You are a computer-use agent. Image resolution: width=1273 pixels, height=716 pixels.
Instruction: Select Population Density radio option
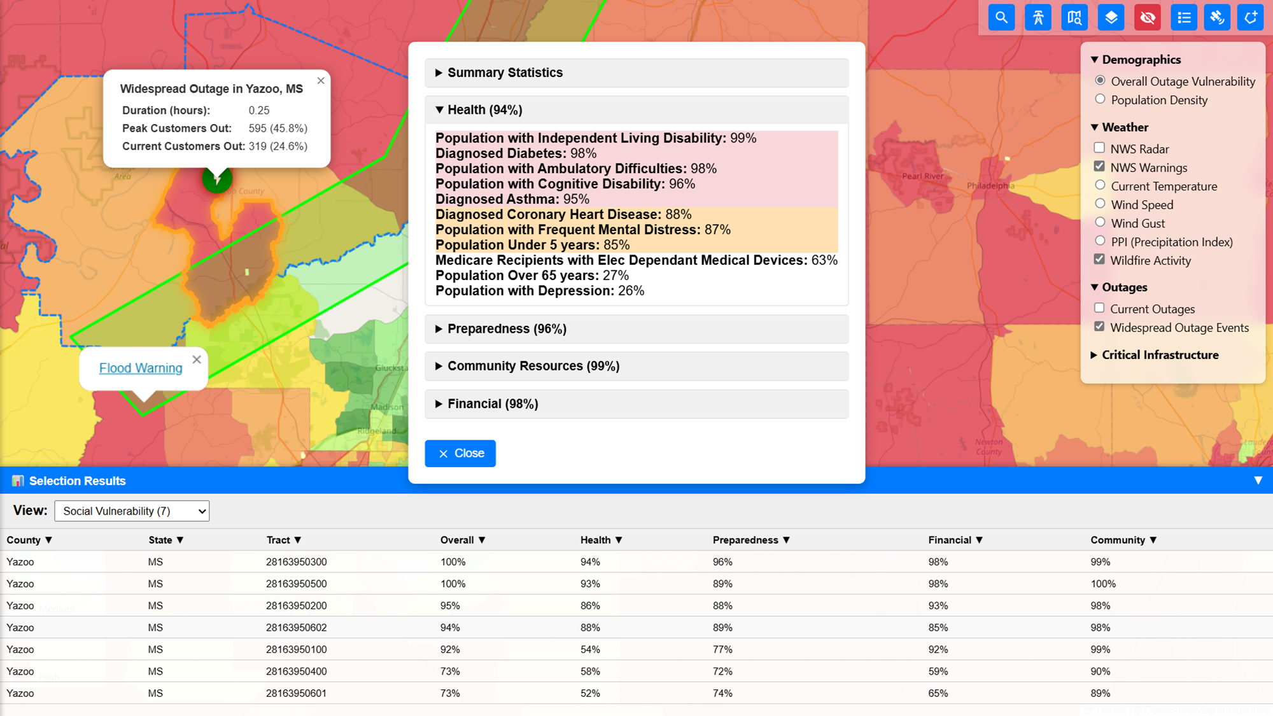tap(1100, 99)
